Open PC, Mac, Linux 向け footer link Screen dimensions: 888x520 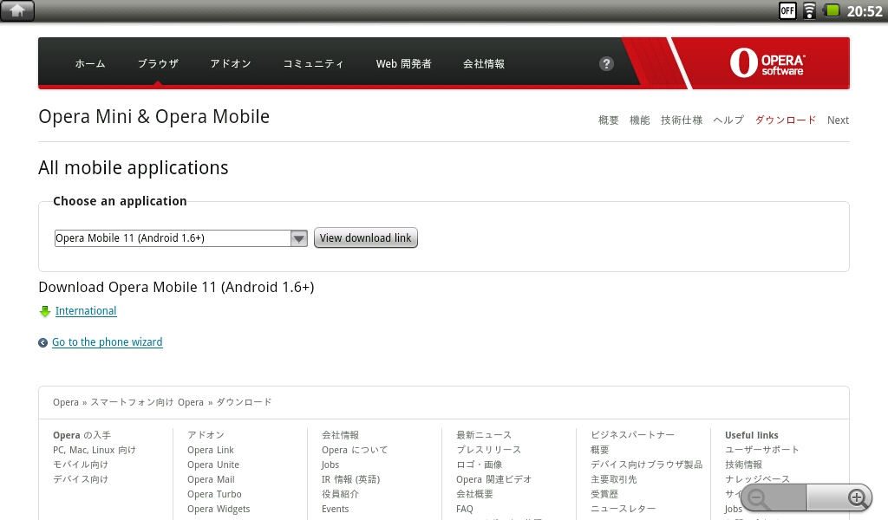click(x=94, y=450)
